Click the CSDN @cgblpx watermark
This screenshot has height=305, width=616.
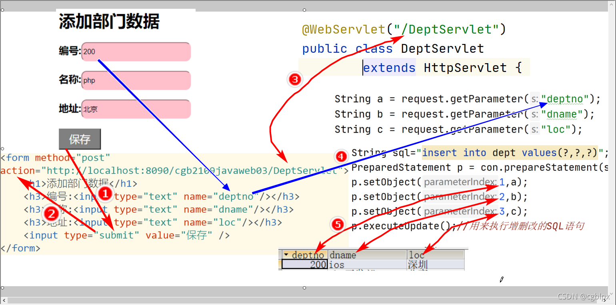pyautogui.click(x=584, y=296)
